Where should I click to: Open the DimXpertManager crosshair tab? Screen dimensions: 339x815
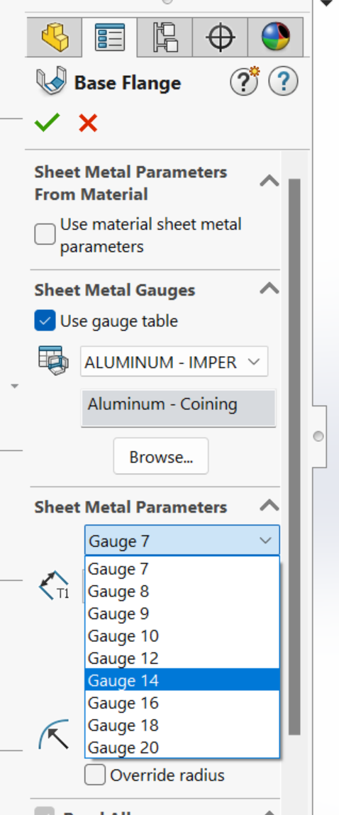pos(220,38)
